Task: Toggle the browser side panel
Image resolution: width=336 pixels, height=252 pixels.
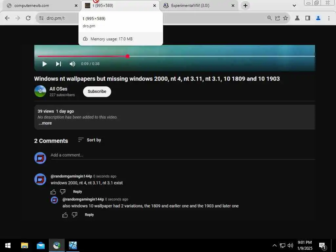Action: pos(308,18)
